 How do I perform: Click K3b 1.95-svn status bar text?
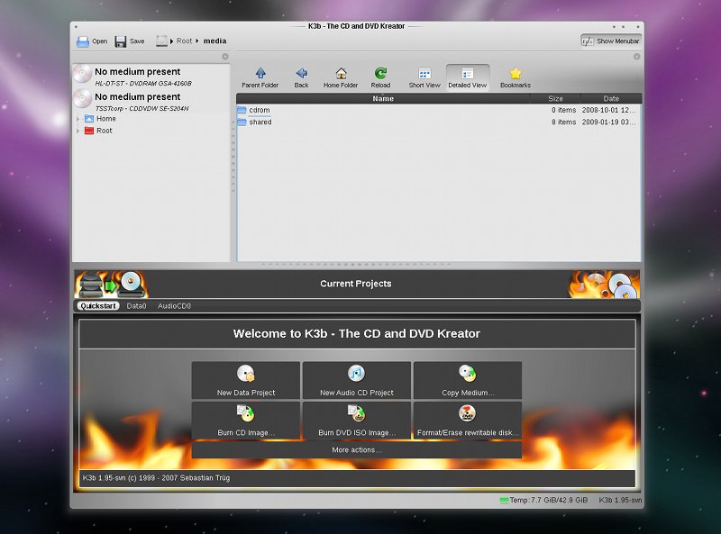620,500
